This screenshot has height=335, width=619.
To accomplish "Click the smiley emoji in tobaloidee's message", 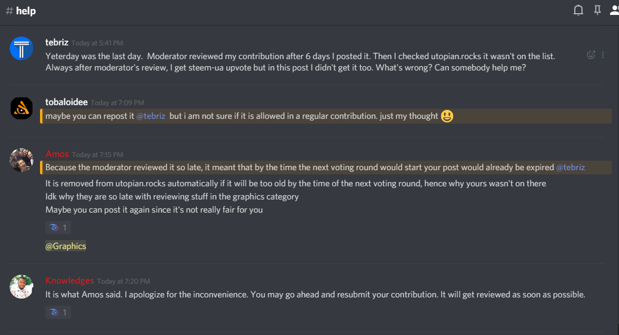I will coord(447,116).
